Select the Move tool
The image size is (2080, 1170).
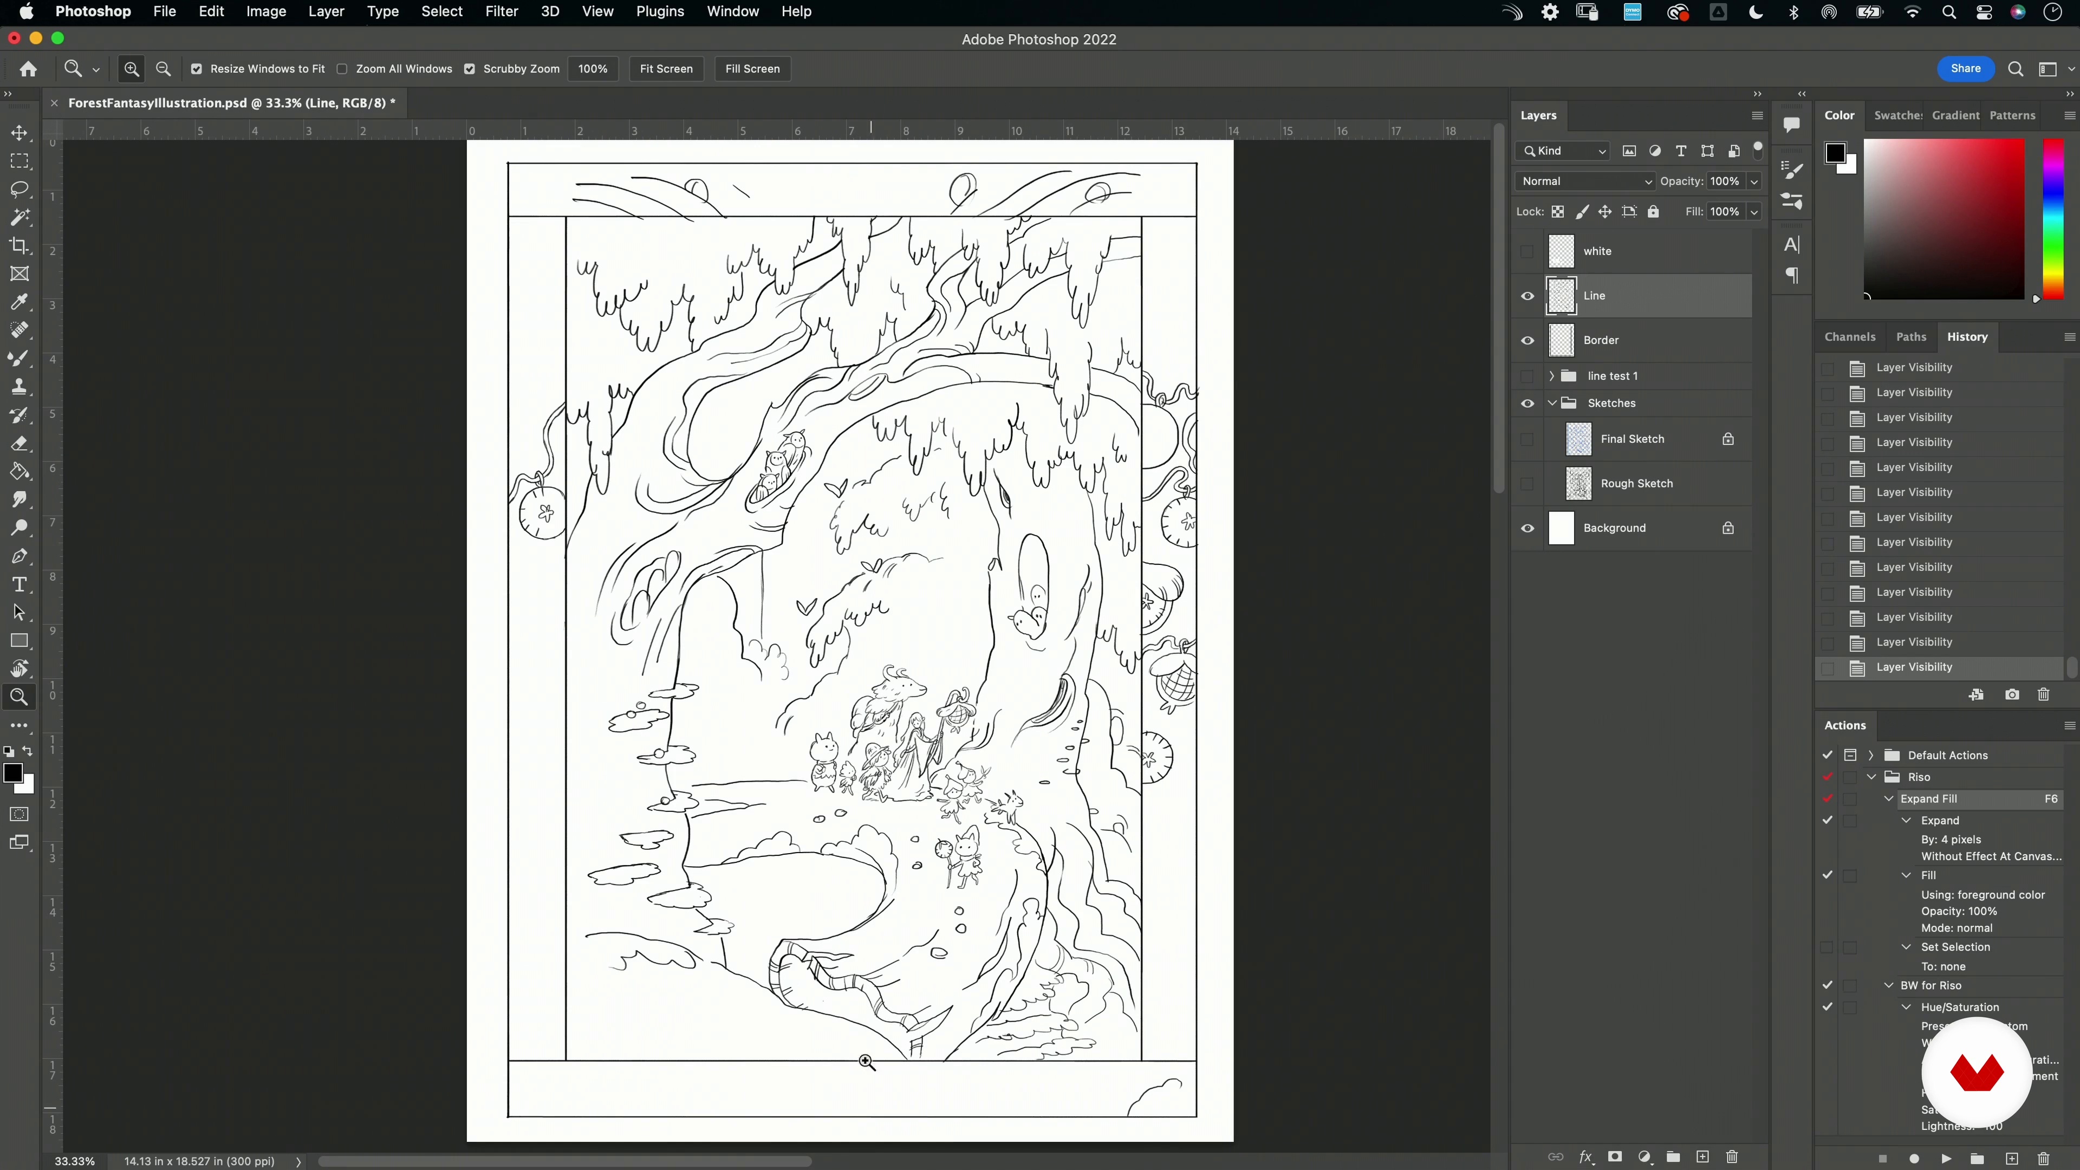pyautogui.click(x=19, y=132)
